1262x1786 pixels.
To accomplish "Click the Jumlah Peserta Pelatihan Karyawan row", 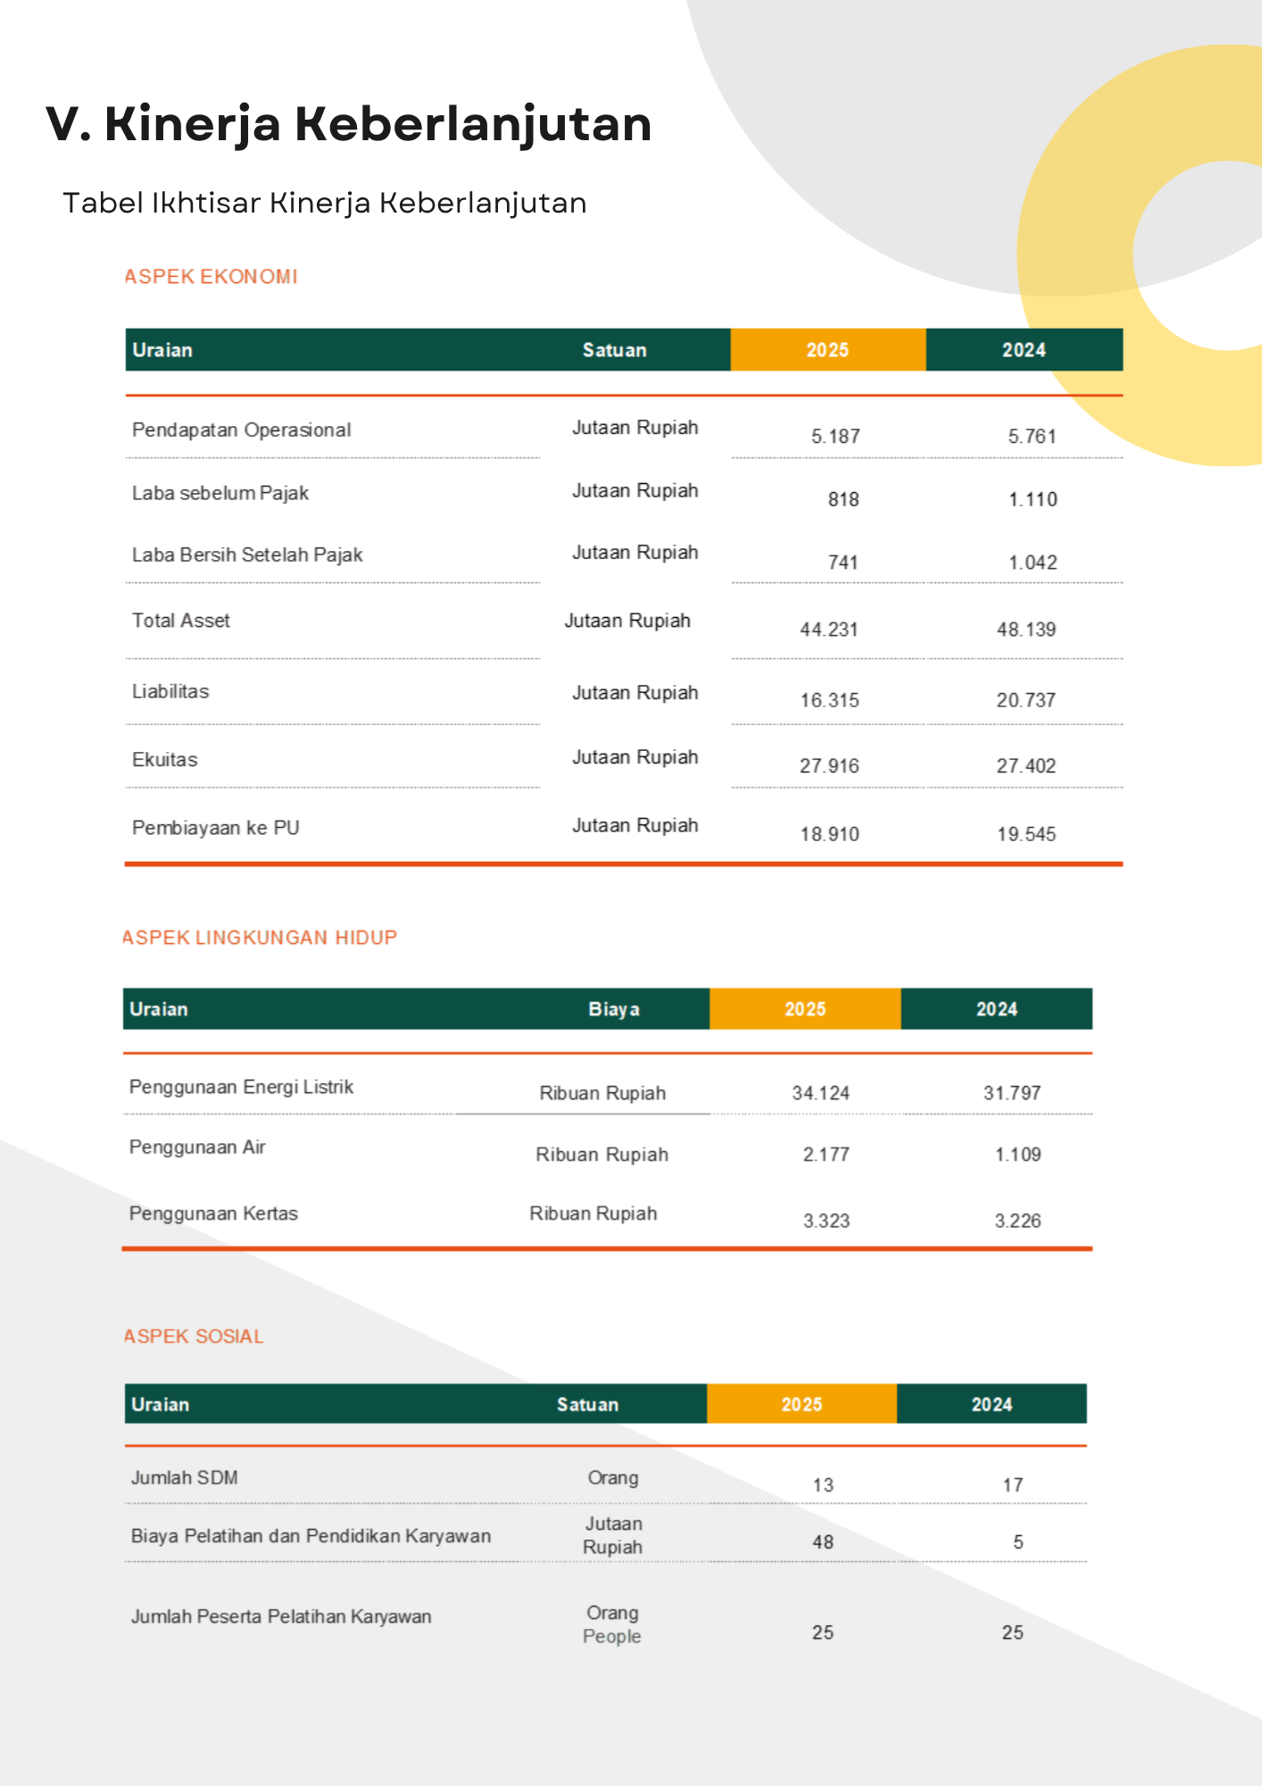I will pos(606,1622).
